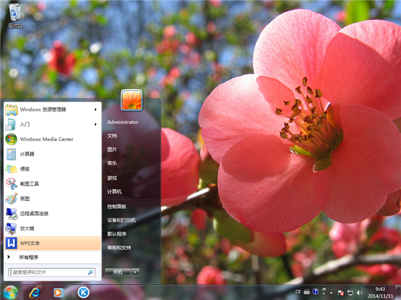Click Internet Explorer icon on taskbar
This screenshot has width=401, height=300.
pos(34,292)
